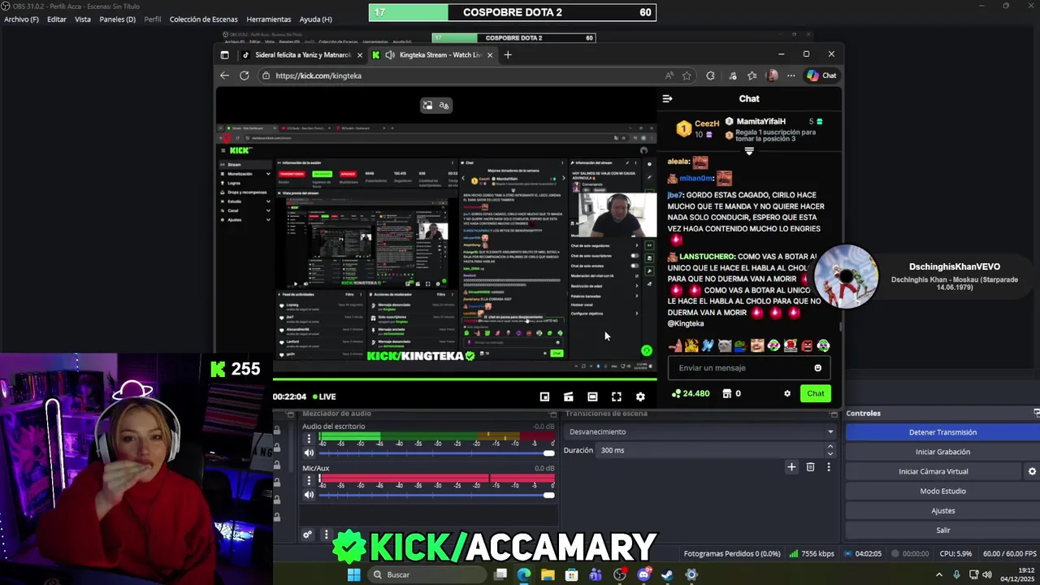Screen dimensions: 1040x585
Task: Click Iniciar Grabación button
Action: [x=942, y=452]
